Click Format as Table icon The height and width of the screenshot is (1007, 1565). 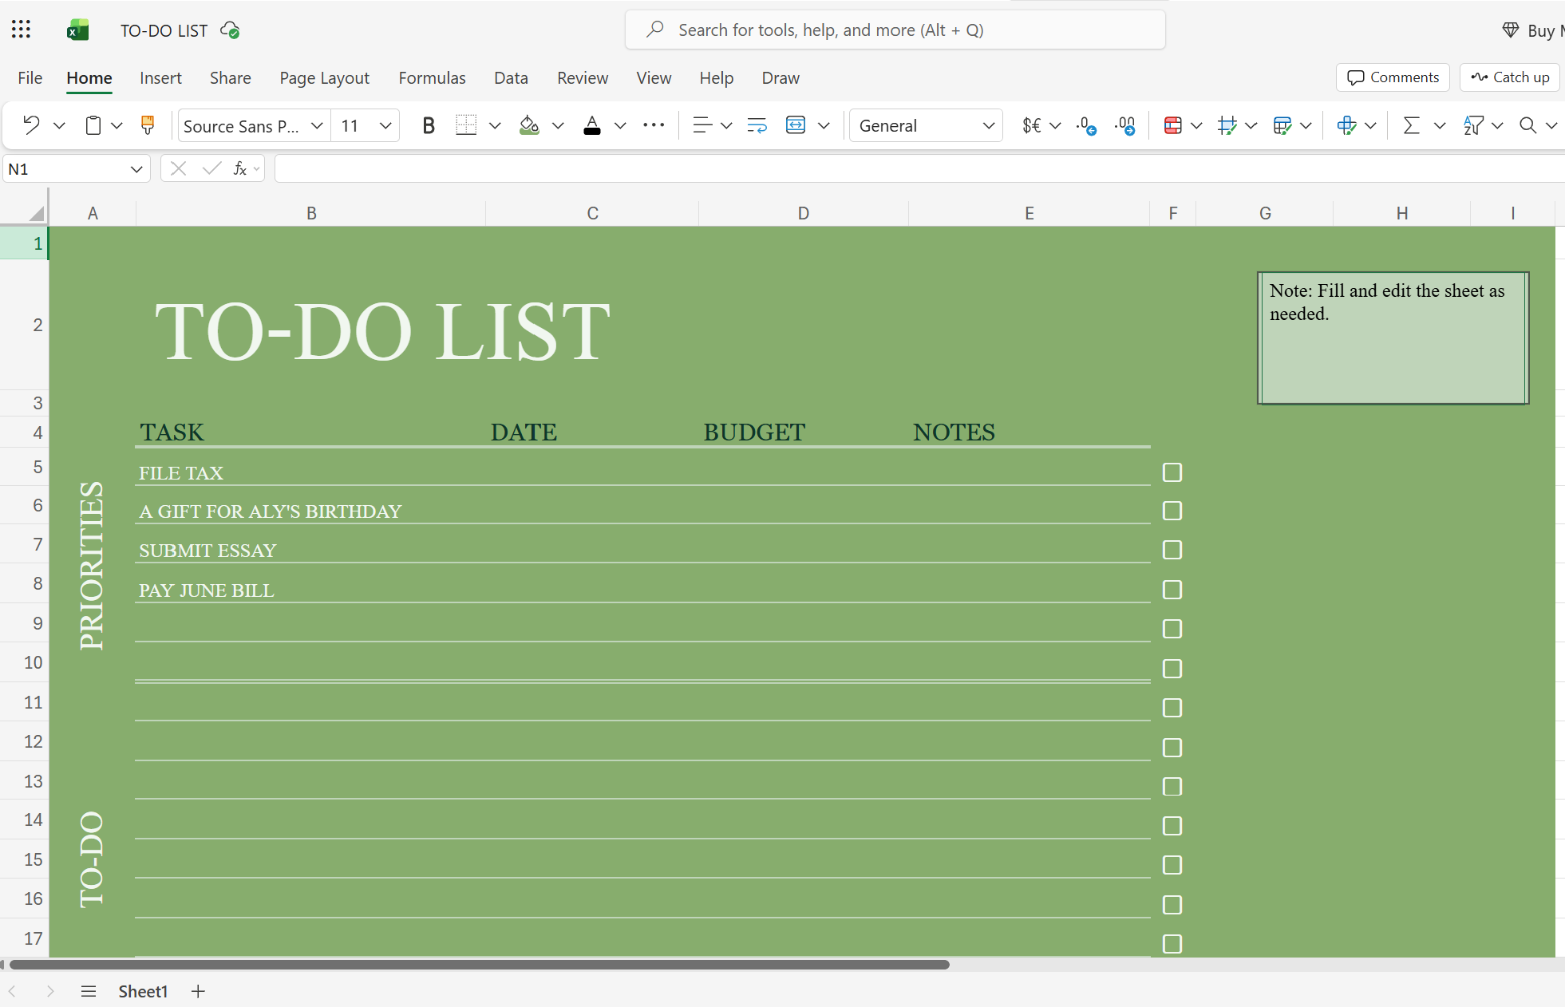click(x=1282, y=125)
